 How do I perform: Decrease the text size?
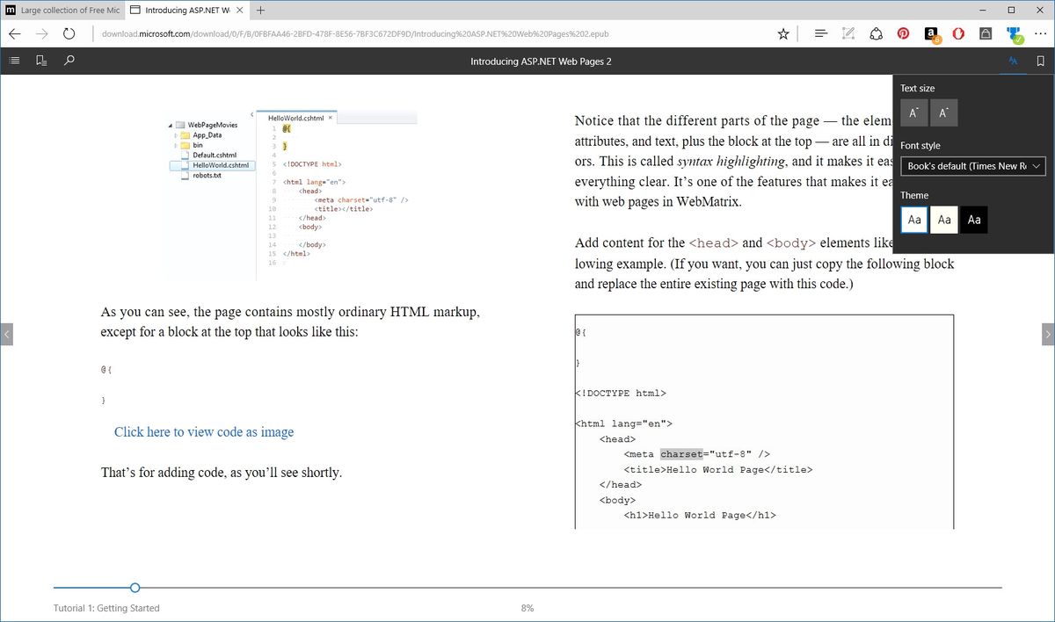[914, 113]
